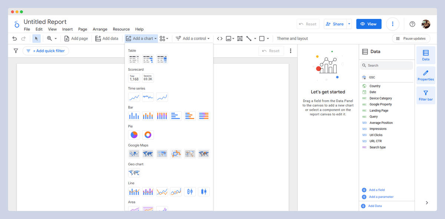Select the Line drawing tool
The width and height of the screenshot is (445, 219).
pos(249,38)
